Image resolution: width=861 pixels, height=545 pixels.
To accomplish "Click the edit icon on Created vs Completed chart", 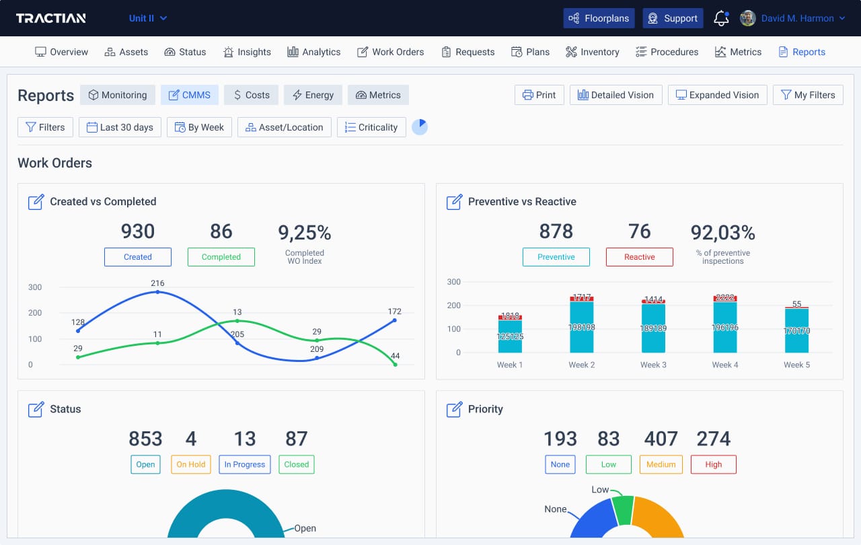I will click(36, 201).
